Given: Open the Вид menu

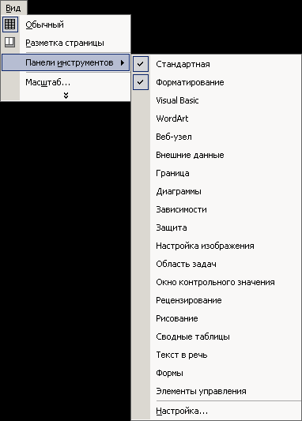Looking at the screenshot, I should pyautogui.click(x=13, y=8).
